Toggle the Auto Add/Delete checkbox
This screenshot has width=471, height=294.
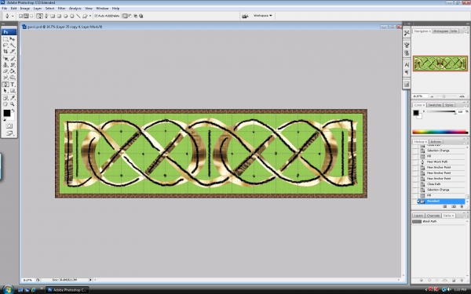coord(96,16)
